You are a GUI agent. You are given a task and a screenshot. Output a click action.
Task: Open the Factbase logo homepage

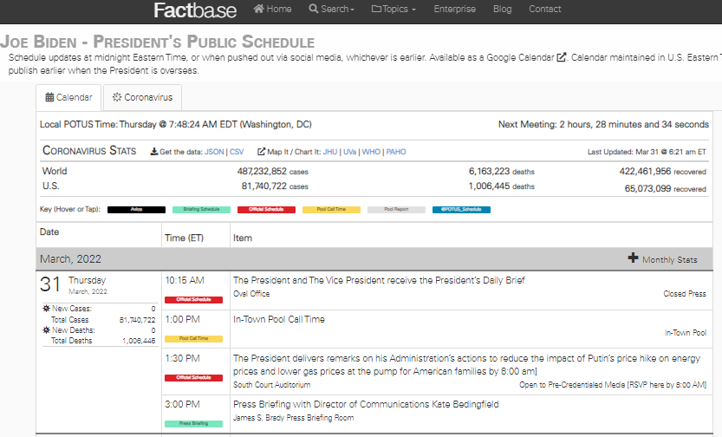pos(195,10)
